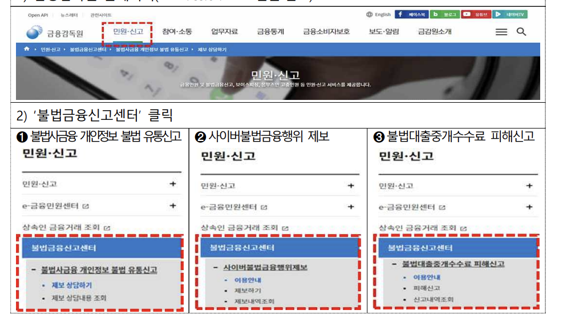Viewport: 563px width, 334px height.
Task: Open the 금융소비자보호 top menu
Action: point(326,31)
